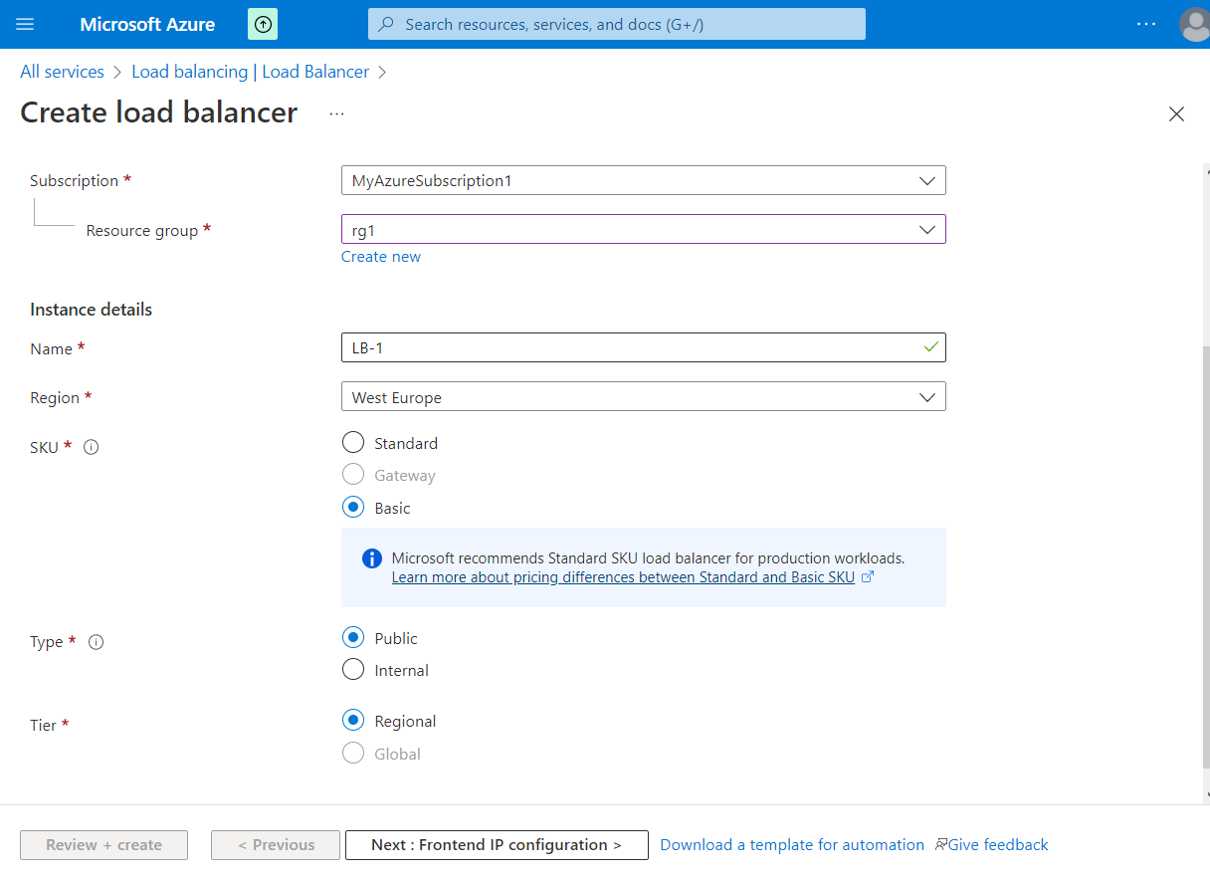Select the Regional tier radio button
The width and height of the screenshot is (1210, 879).
(x=353, y=721)
